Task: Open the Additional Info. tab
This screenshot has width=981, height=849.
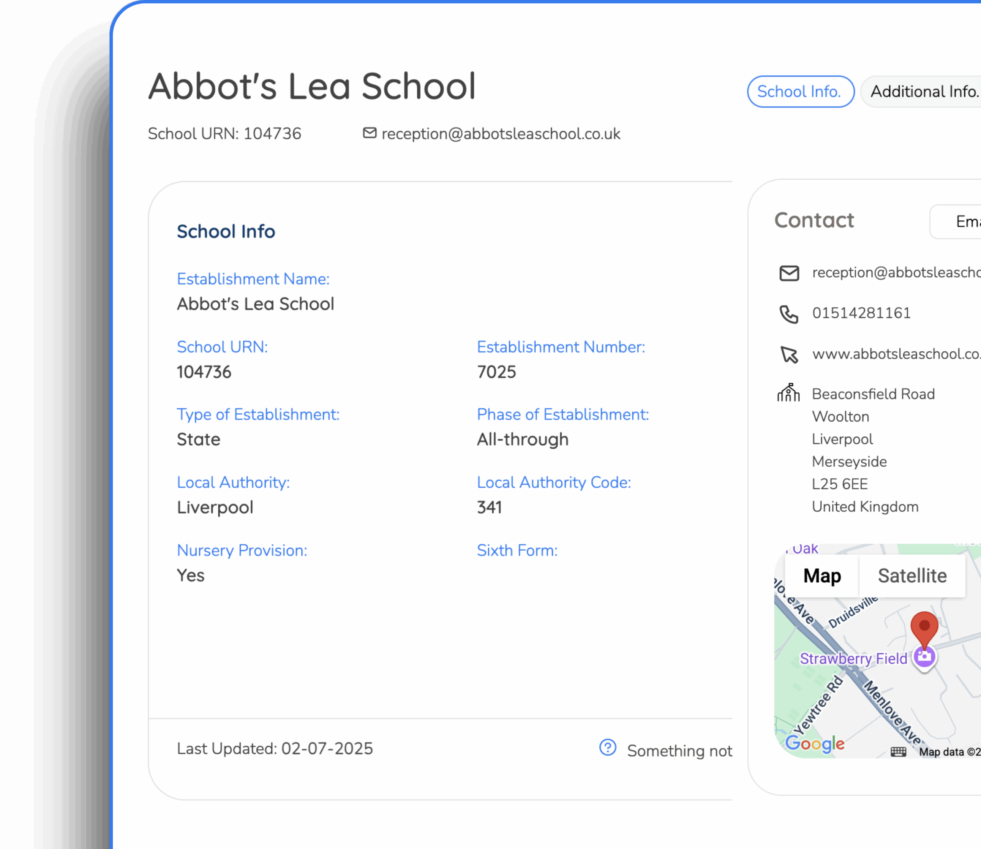Action: pyautogui.click(x=924, y=92)
